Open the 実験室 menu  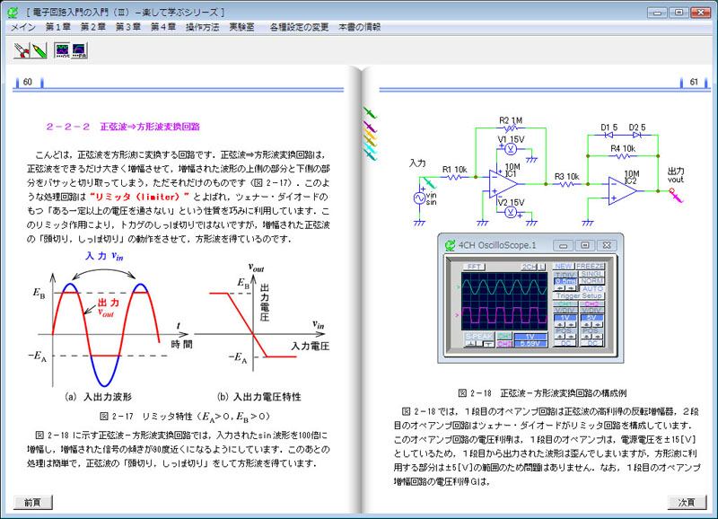(241, 27)
